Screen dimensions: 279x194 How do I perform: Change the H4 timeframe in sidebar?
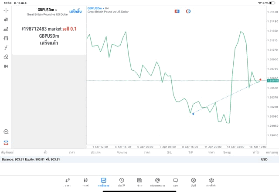point(6,66)
